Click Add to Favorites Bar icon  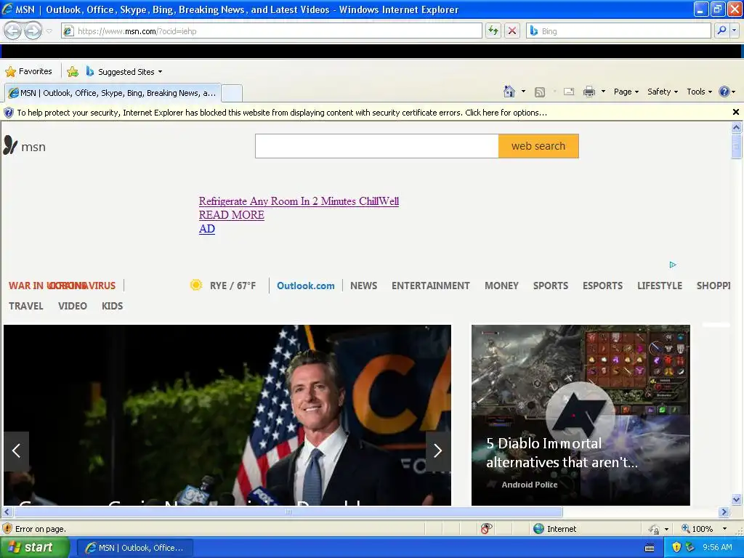point(73,72)
